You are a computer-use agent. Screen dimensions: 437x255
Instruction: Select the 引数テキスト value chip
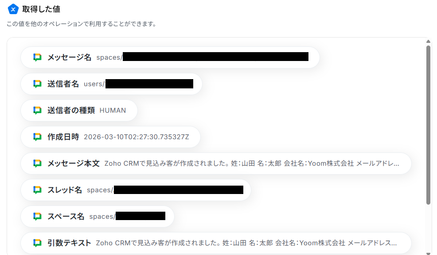[216, 243]
